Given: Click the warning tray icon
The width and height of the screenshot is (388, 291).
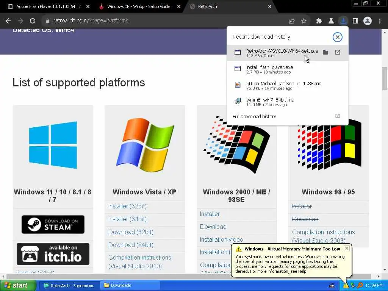Looking at the screenshot, I should pyautogui.click(x=346, y=286).
